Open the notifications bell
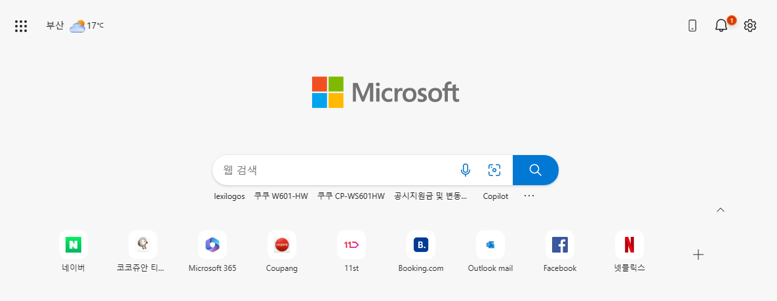Viewport: 777px width, 301px height. pos(721,26)
